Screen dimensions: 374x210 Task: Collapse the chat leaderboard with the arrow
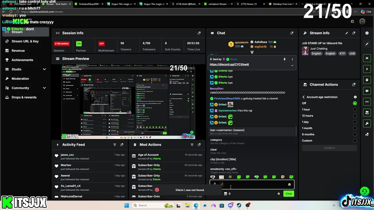[x=252, y=52]
